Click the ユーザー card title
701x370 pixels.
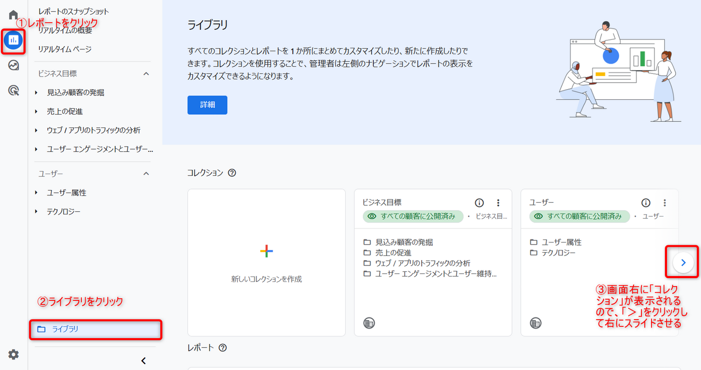(x=542, y=202)
